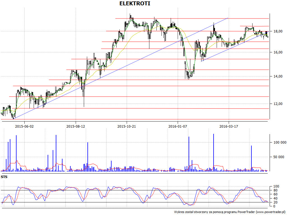Click the STS axis value 20
Screen dimensions: 287x215
(x=275, y=202)
